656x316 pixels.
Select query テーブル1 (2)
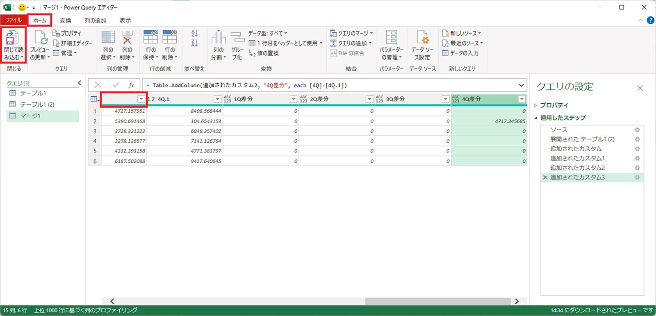(43, 105)
